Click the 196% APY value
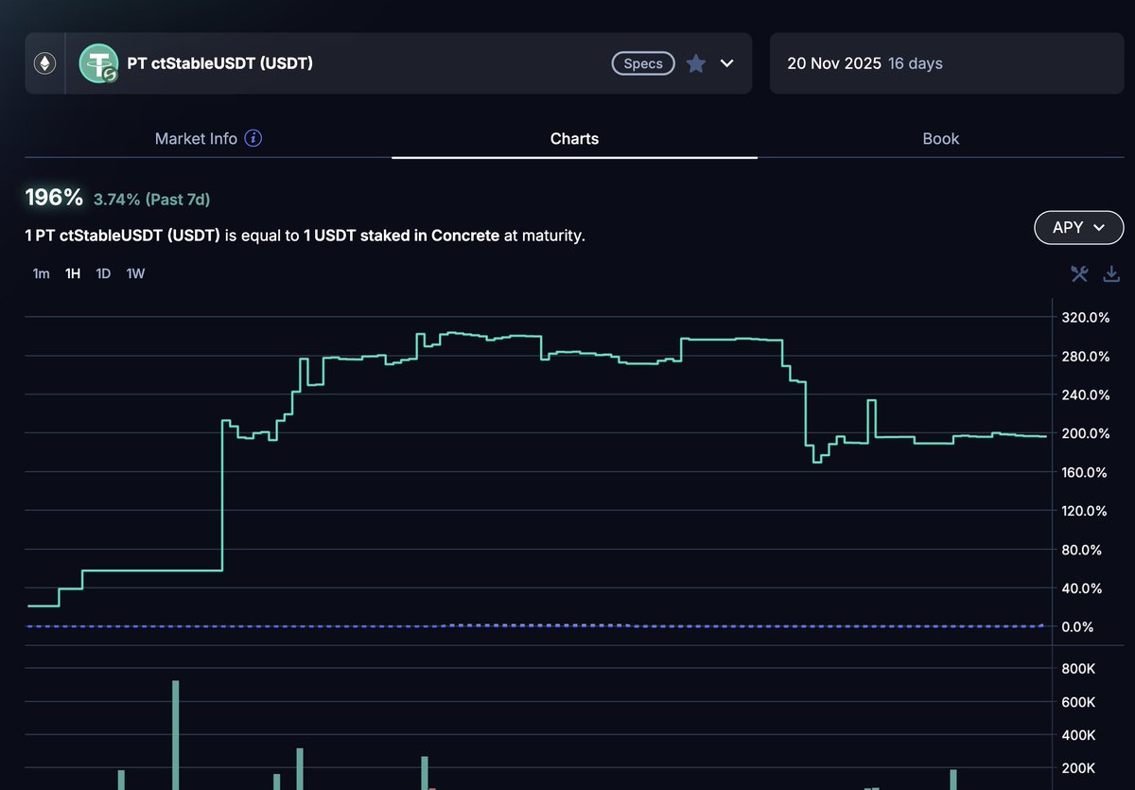Screen dimensions: 1135x790 point(54,198)
